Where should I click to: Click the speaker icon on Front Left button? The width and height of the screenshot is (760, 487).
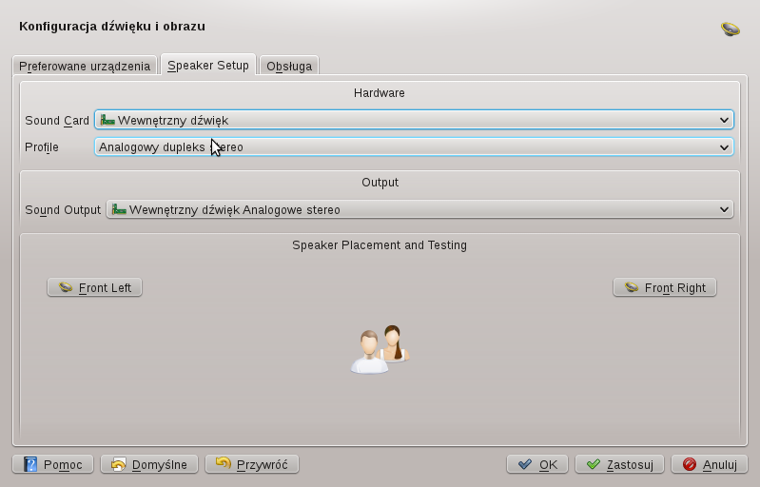pyautogui.click(x=66, y=287)
